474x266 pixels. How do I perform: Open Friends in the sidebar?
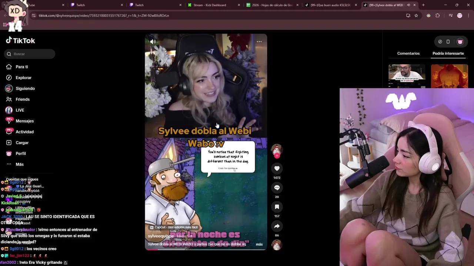[23, 99]
